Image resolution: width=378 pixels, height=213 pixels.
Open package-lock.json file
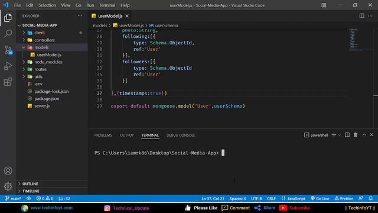point(52,91)
